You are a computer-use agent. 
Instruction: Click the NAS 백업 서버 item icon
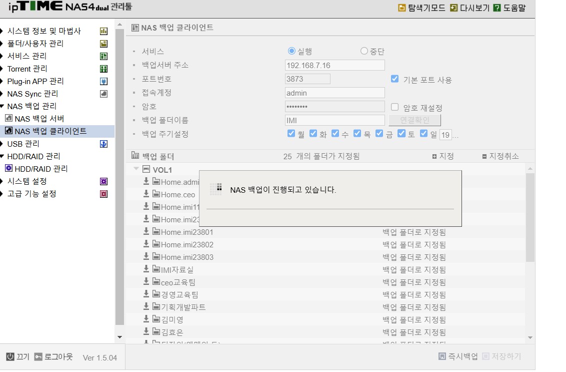[x=8, y=118]
